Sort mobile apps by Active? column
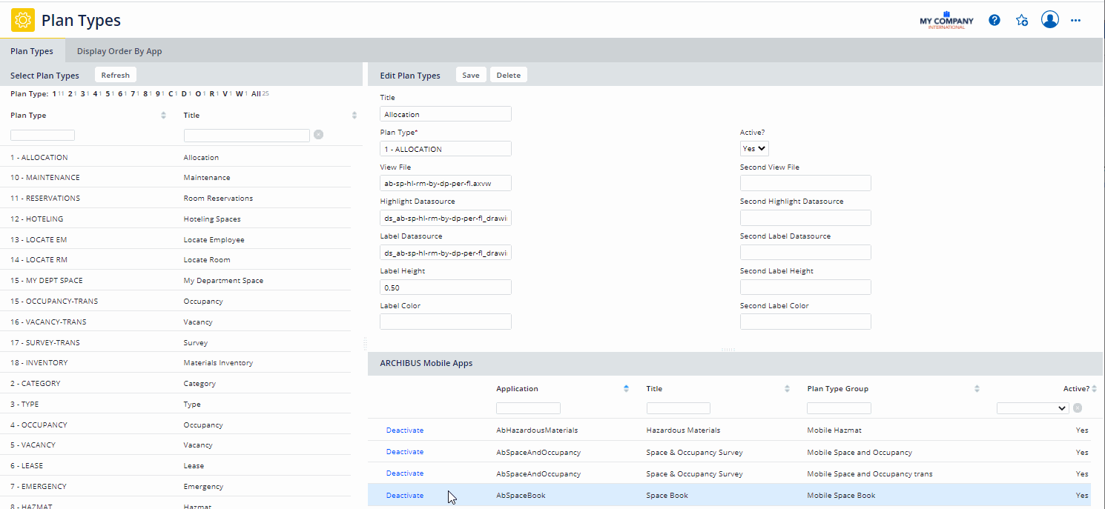This screenshot has width=1105, height=509. [1094, 388]
